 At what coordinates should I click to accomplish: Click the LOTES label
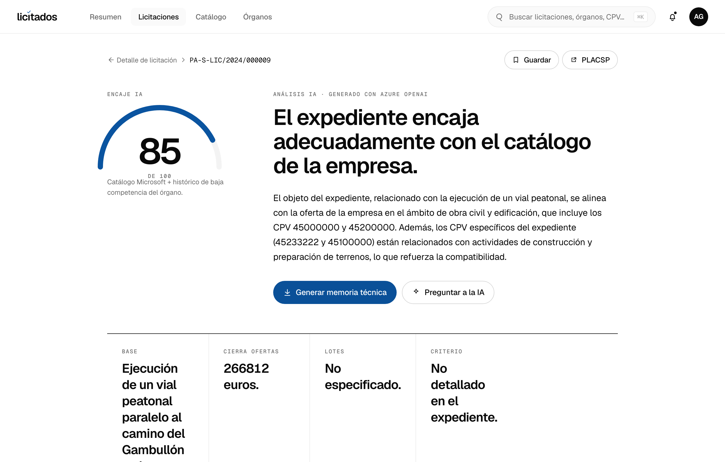tap(334, 351)
